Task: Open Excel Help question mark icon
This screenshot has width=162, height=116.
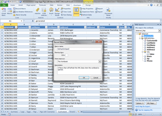Action: (151, 5)
